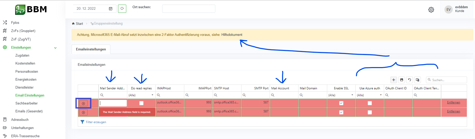Open the Enable SSL filter dropdown
The image size is (475, 139).
coord(352,95)
